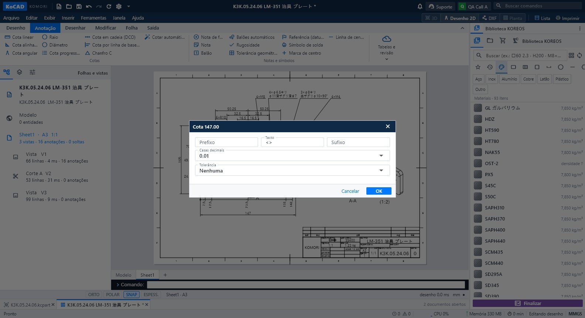Switch to the Modelo sheet tab
585x318 pixels.
pyautogui.click(x=123, y=275)
